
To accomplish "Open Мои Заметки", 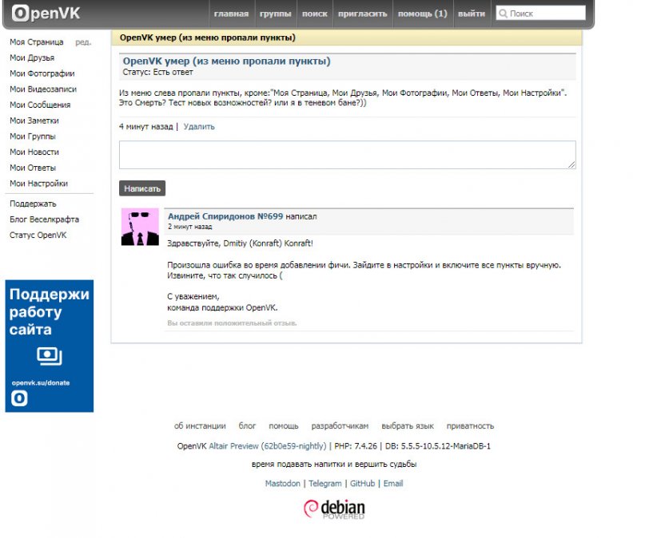I will 34,121.
